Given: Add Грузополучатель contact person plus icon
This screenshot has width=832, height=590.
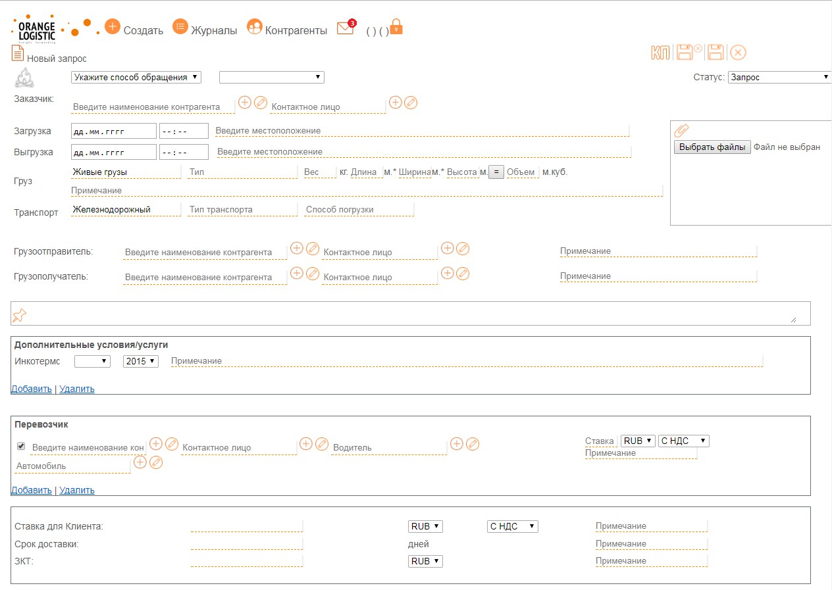Looking at the screenshot, I should pos(448,272).
